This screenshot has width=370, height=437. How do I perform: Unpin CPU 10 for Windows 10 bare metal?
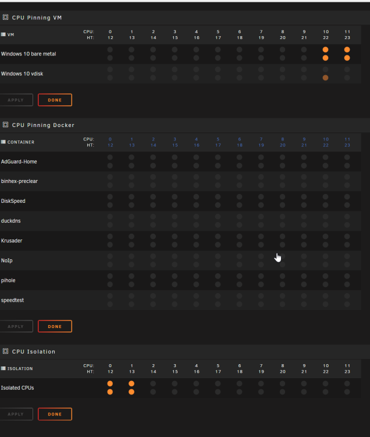[x=325, y=50]
